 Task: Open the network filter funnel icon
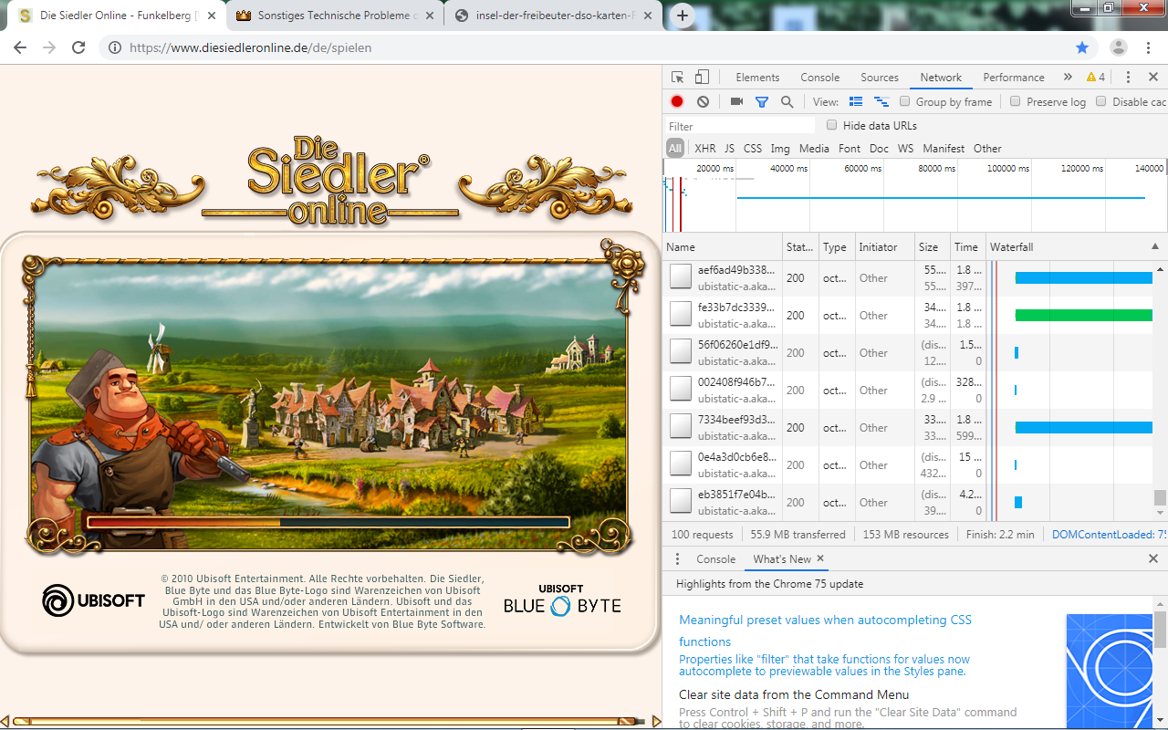(x=764, y=101)
